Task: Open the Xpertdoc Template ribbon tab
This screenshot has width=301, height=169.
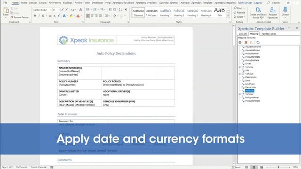Action: [202, 3]
